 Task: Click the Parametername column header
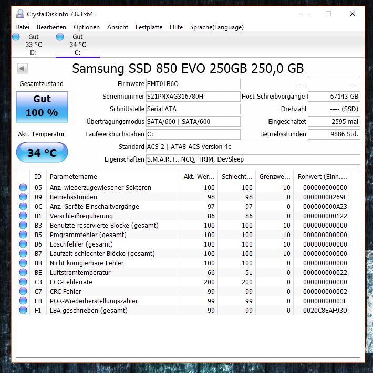[x=113, y=176]
